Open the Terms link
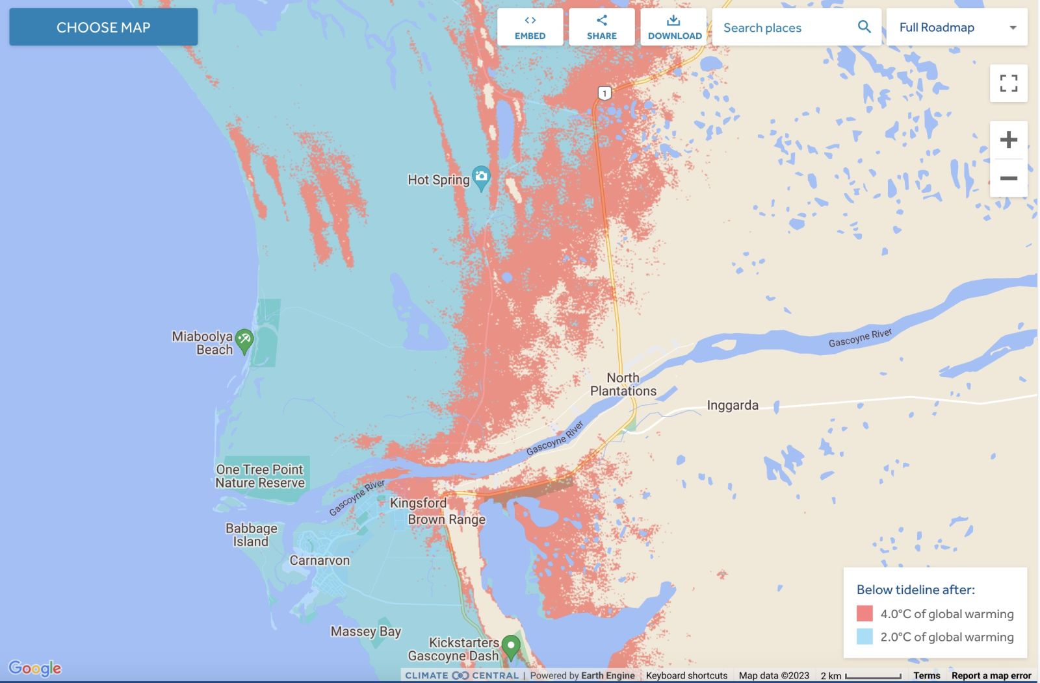The image size is (1040, 683). pyautogui.click(x=926, y=675)
